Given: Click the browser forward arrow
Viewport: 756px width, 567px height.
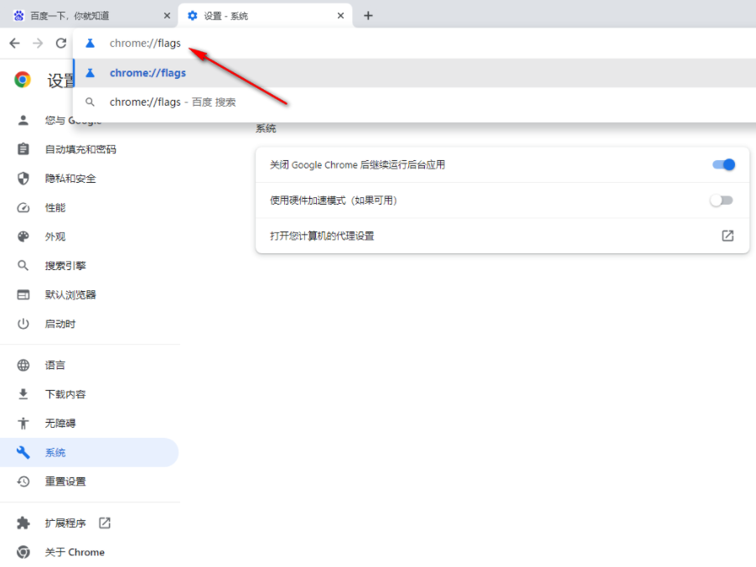Looking at the screenshot, I should pyautogui.click(x=38, y=44).
